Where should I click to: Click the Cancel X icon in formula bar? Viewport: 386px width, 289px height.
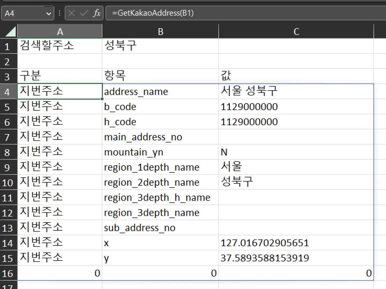pos(72,13)
